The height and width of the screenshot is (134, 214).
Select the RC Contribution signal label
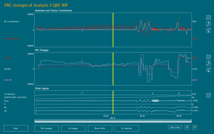[11, 22]
